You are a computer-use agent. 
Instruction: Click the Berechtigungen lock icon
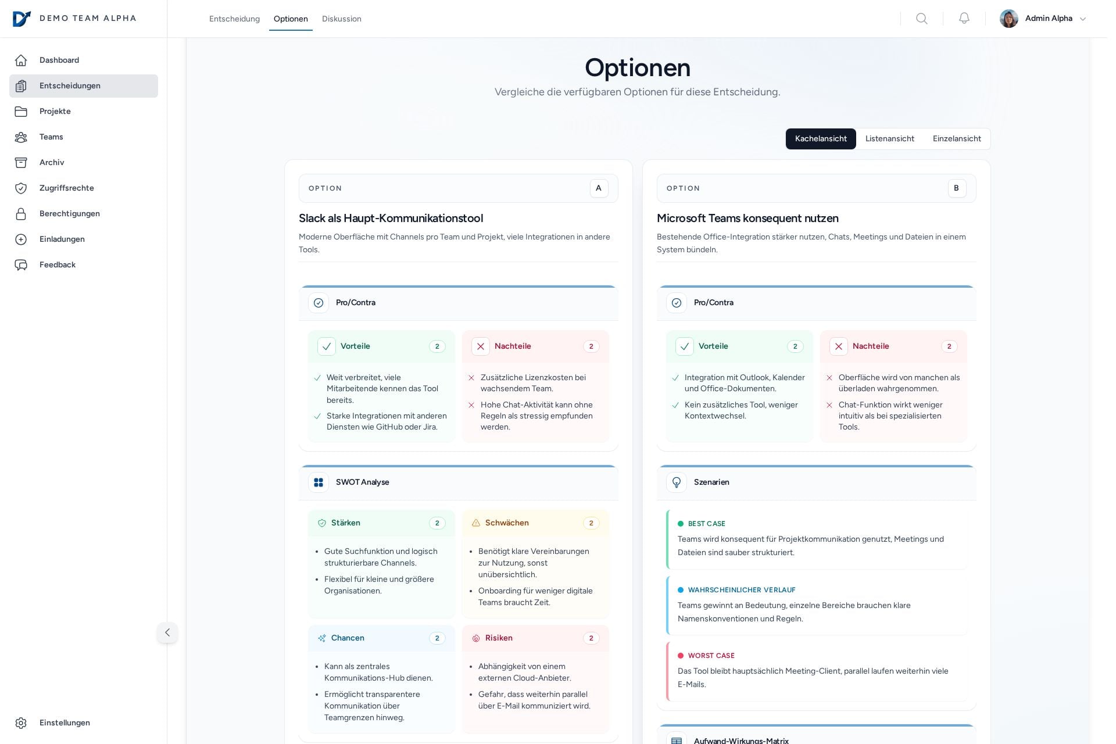point(21,214)
